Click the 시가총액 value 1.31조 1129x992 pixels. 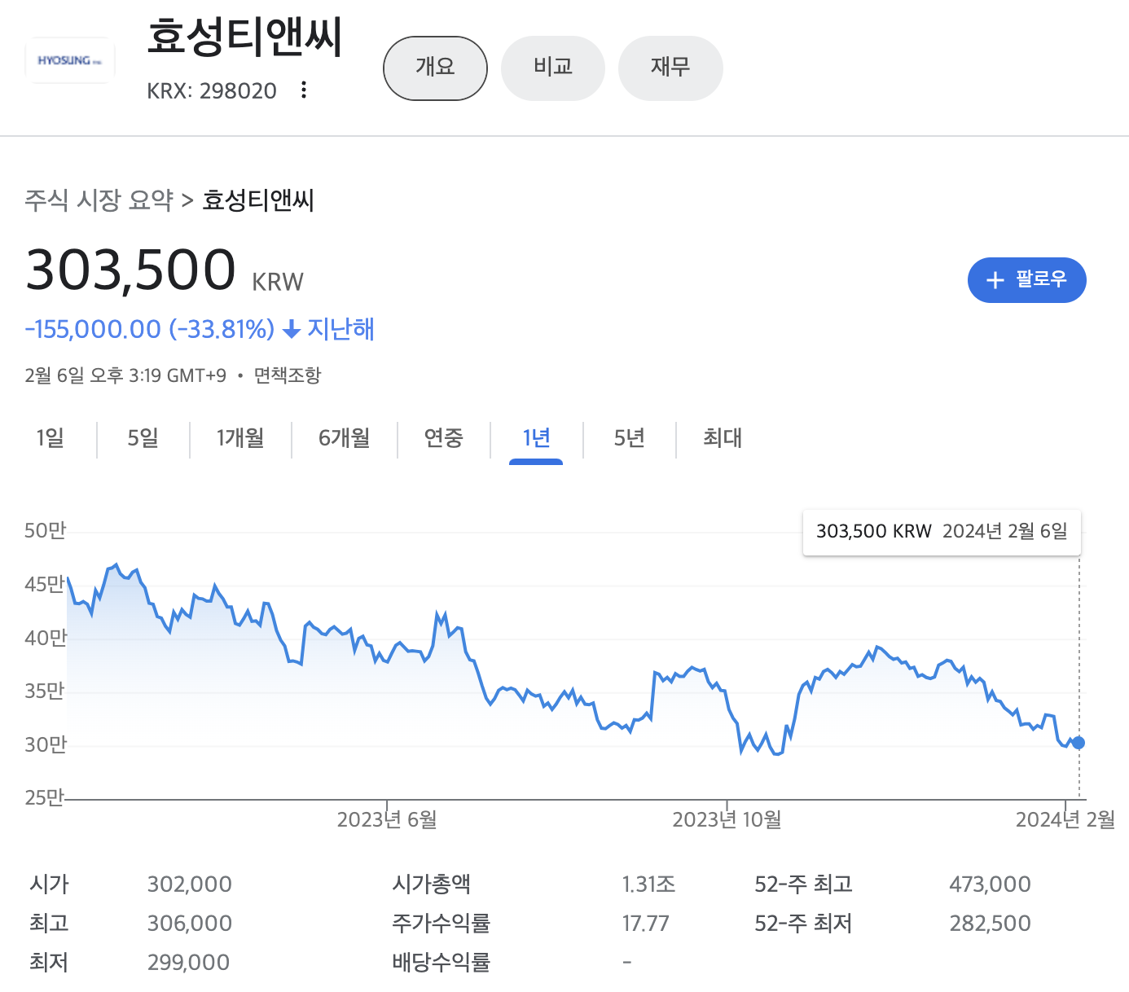[648, 884]
